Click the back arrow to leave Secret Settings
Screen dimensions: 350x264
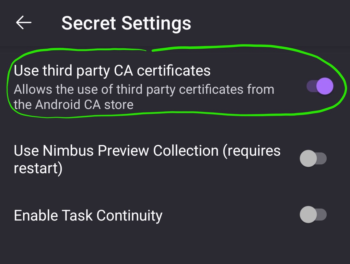point(23,22)
